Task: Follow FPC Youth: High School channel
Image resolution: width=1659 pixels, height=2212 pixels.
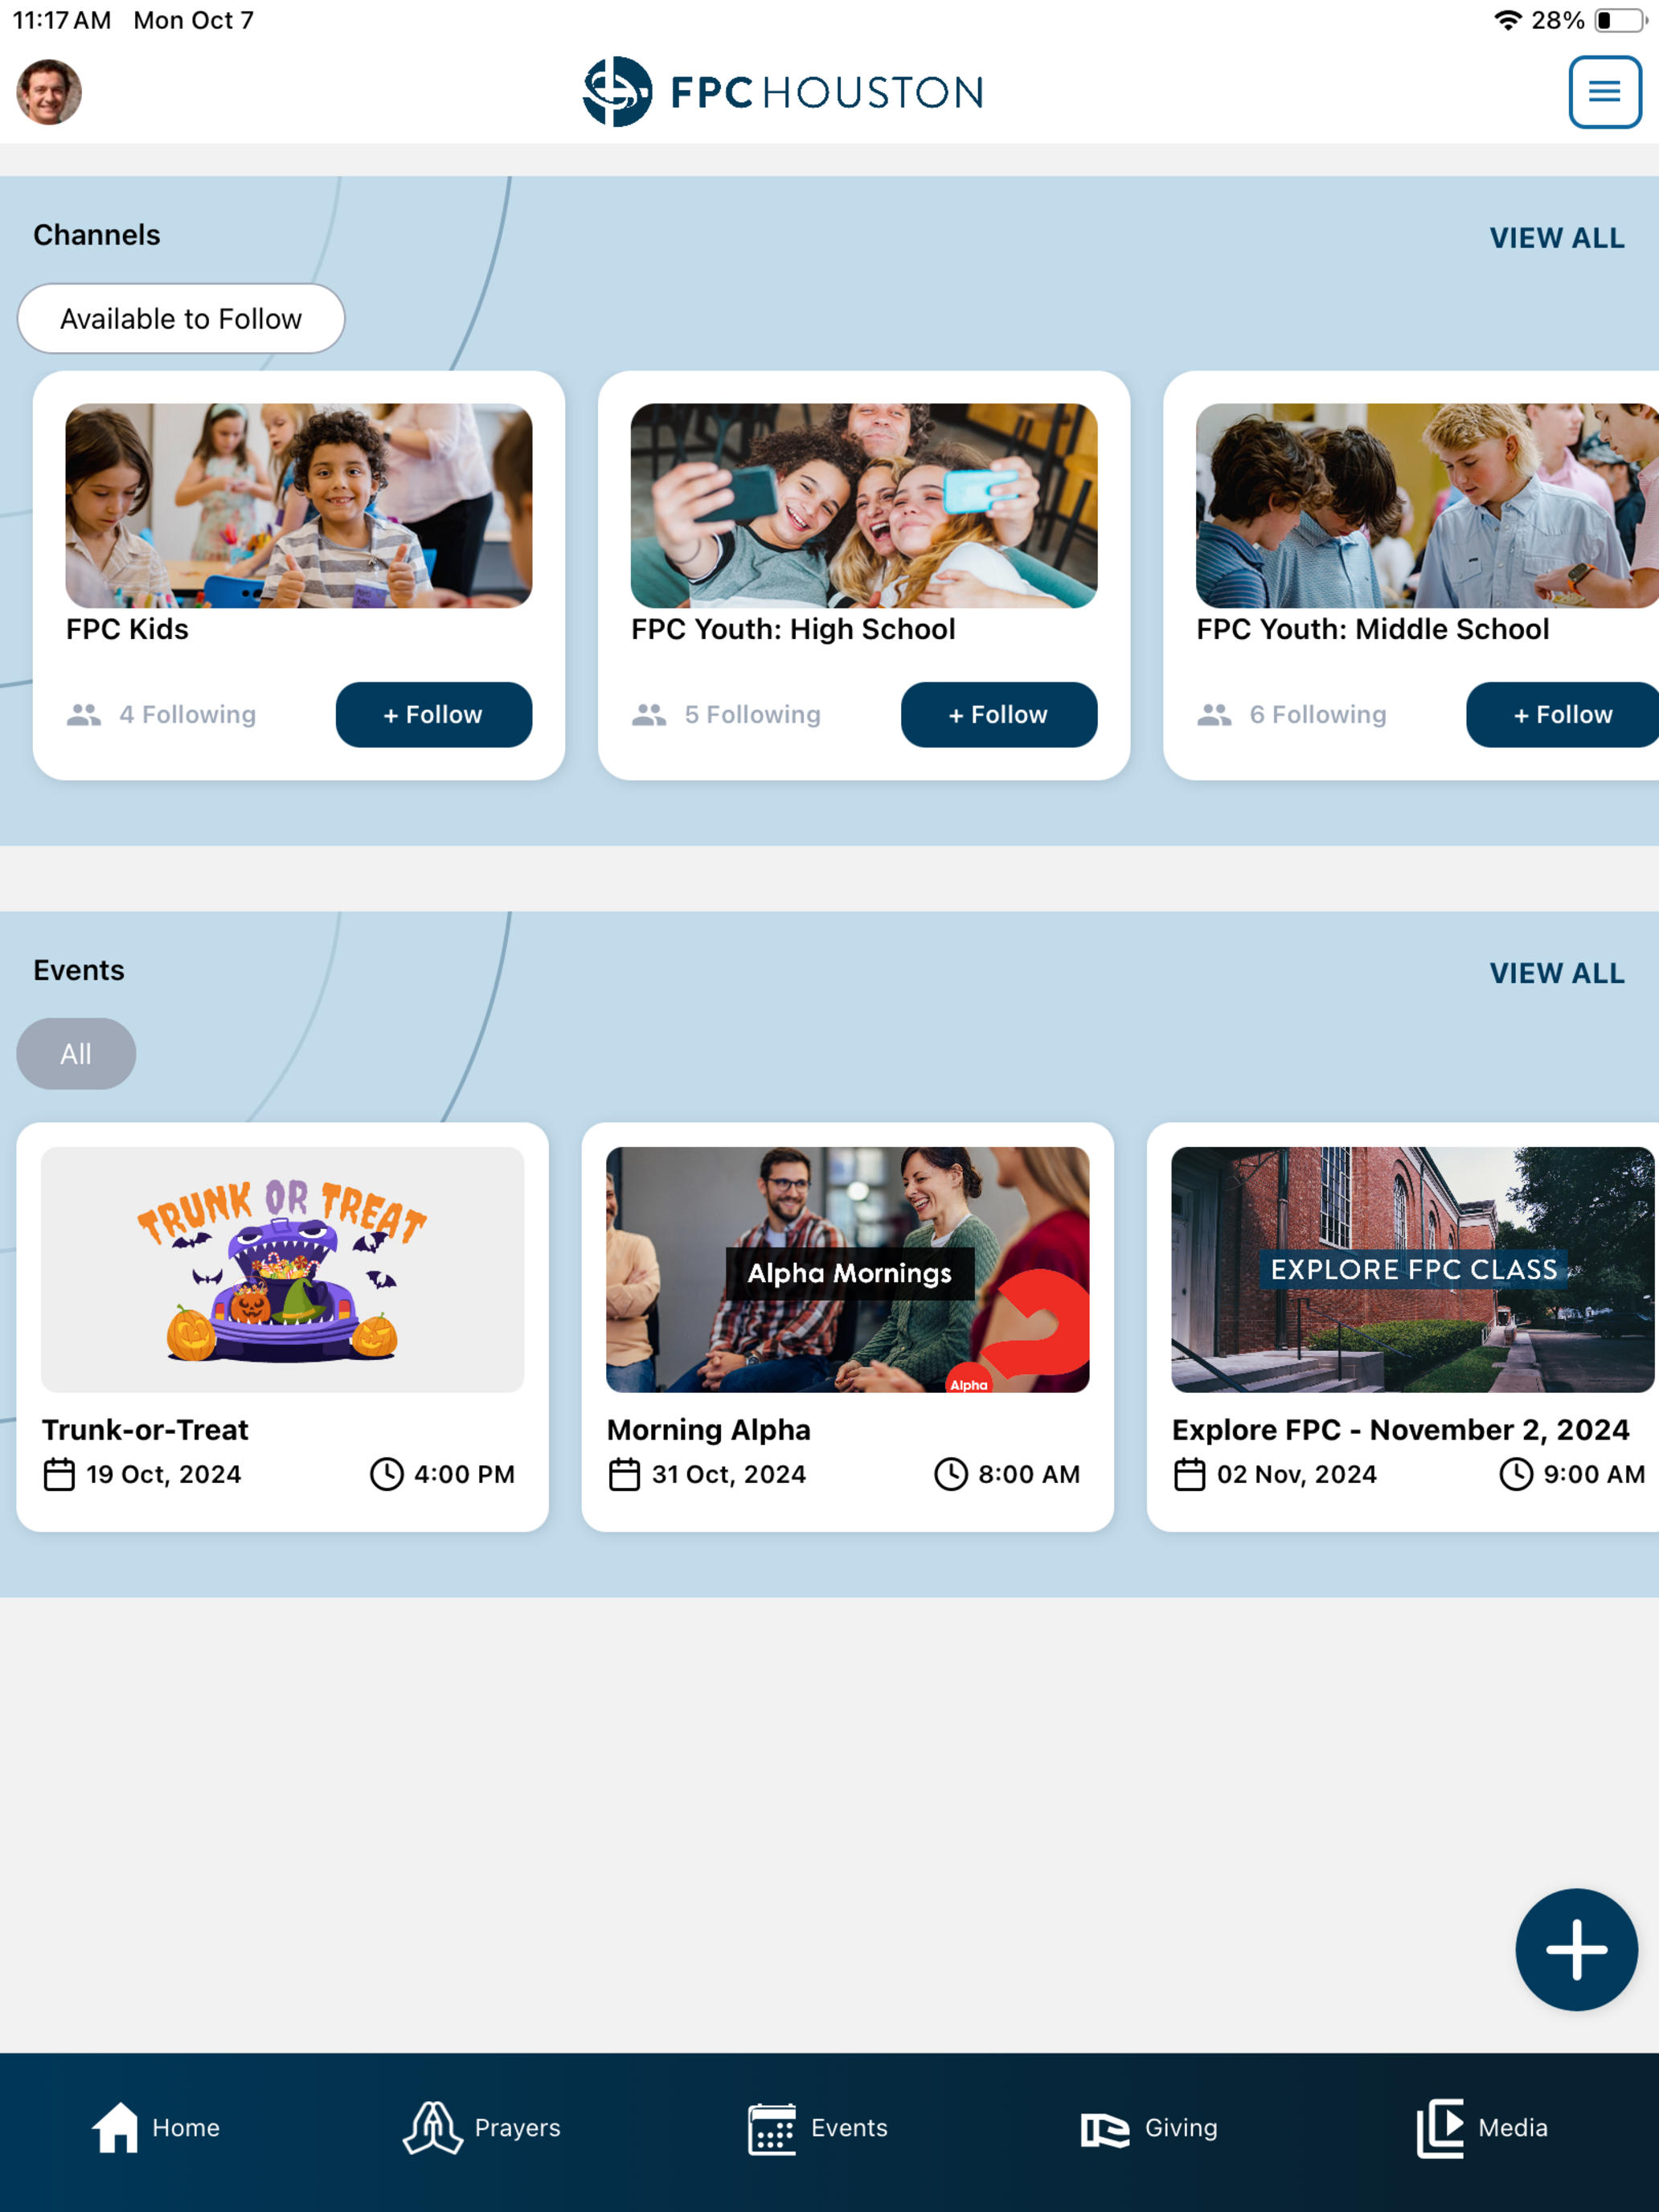Action: 998,714
